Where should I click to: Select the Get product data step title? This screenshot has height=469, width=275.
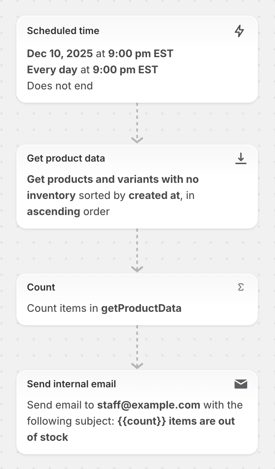(x=66, y=158)
